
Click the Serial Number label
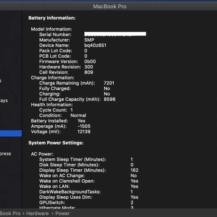pos(56,34)
